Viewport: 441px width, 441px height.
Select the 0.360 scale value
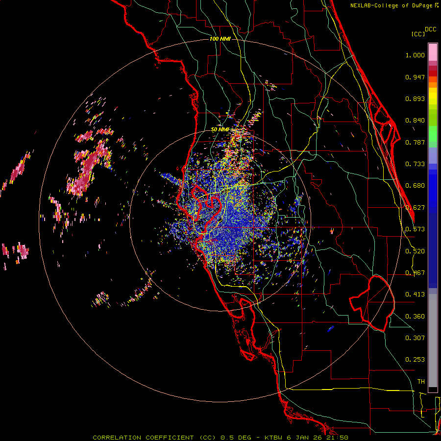coord(415,317)
